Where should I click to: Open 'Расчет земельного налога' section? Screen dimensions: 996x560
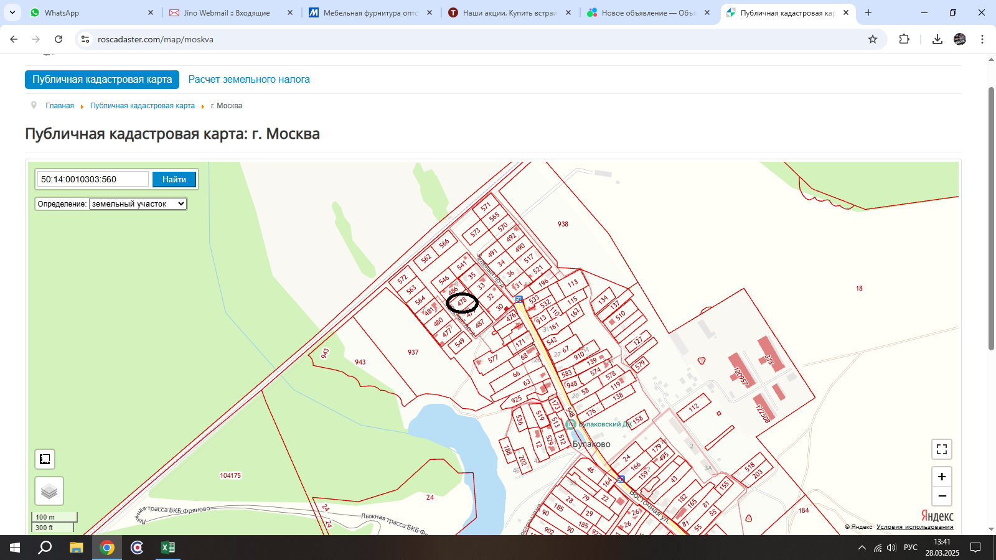tap(249, 80)
